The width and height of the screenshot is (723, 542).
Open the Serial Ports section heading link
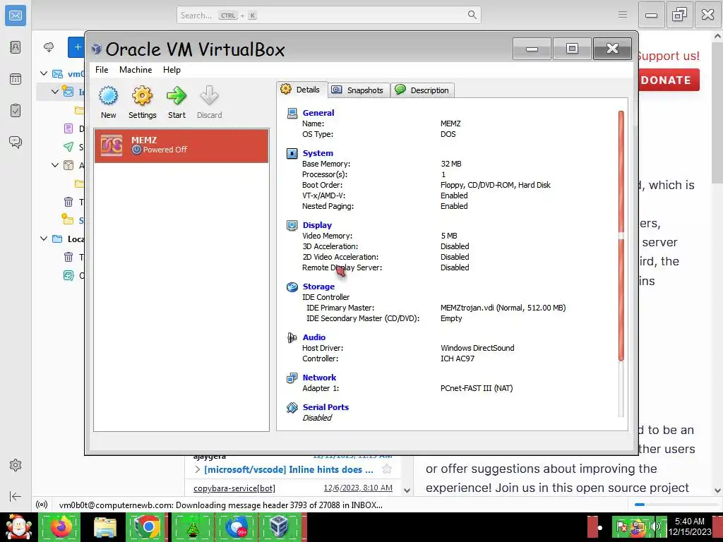[x=325, y=407]
